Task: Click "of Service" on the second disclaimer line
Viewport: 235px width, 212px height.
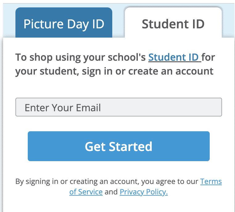Action: tap(86, 192)
